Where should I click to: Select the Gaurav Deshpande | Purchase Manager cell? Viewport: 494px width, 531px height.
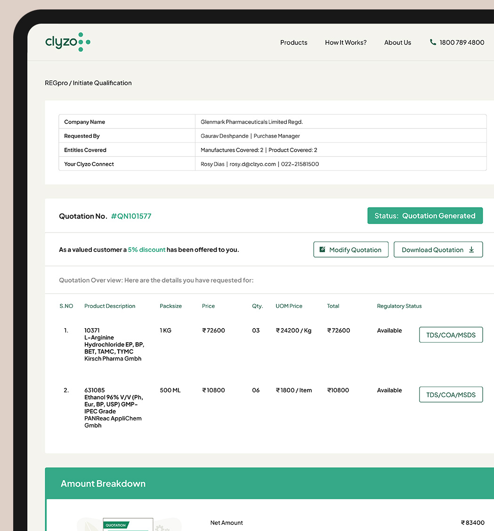click(341, 136)
